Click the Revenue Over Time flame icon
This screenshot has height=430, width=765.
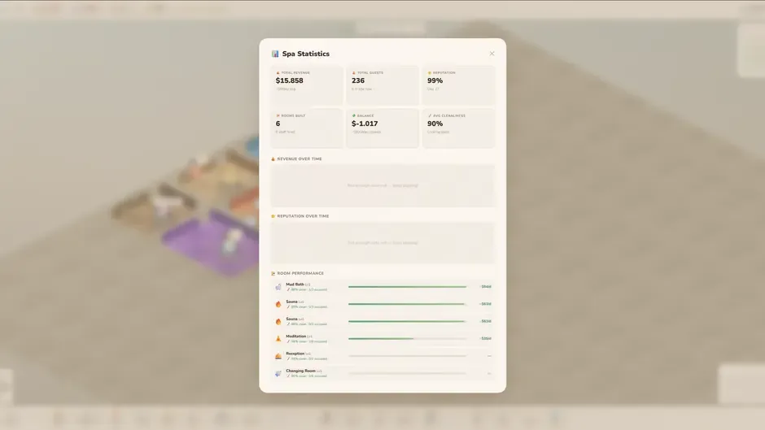[x=273, y=159]
